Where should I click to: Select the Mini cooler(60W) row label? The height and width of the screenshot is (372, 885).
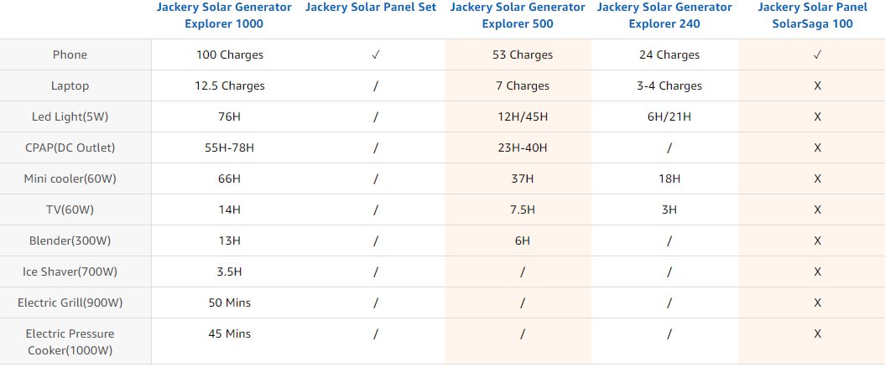70,178
